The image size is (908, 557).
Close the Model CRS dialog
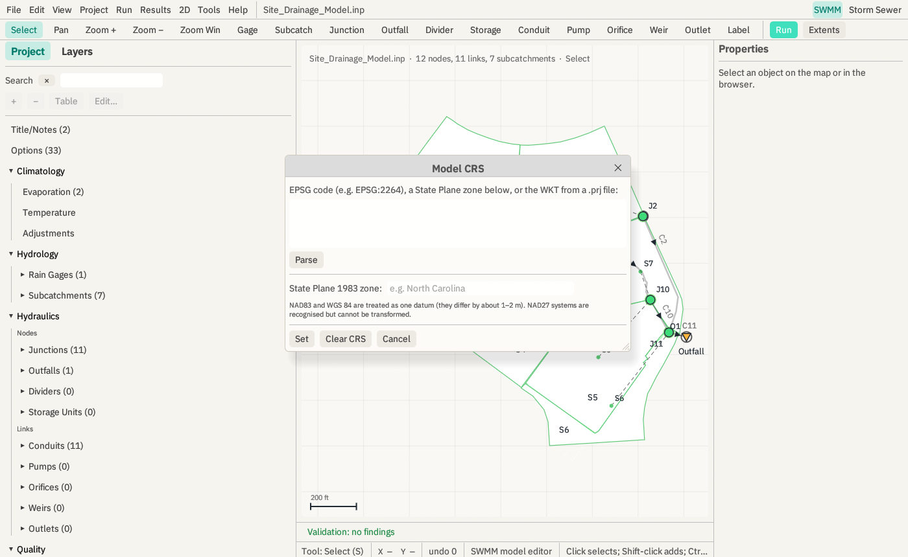click(618, 168)
